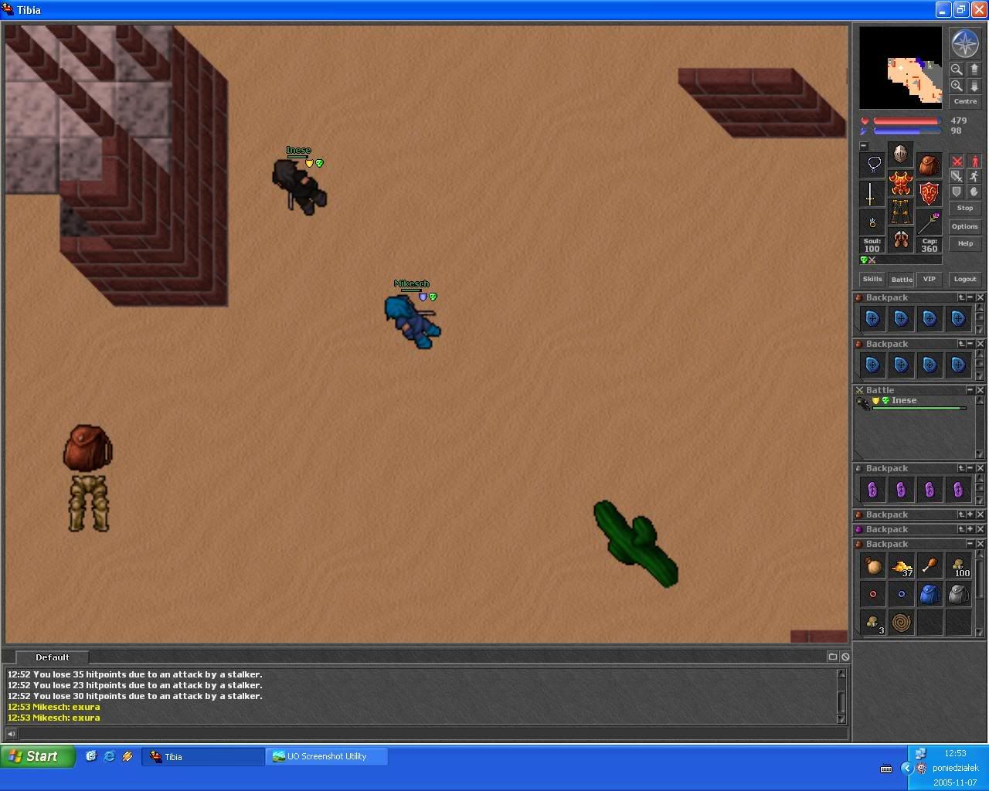
Task: Expand the purple-icon Backpack panel
Action: (x=970, y=529)
